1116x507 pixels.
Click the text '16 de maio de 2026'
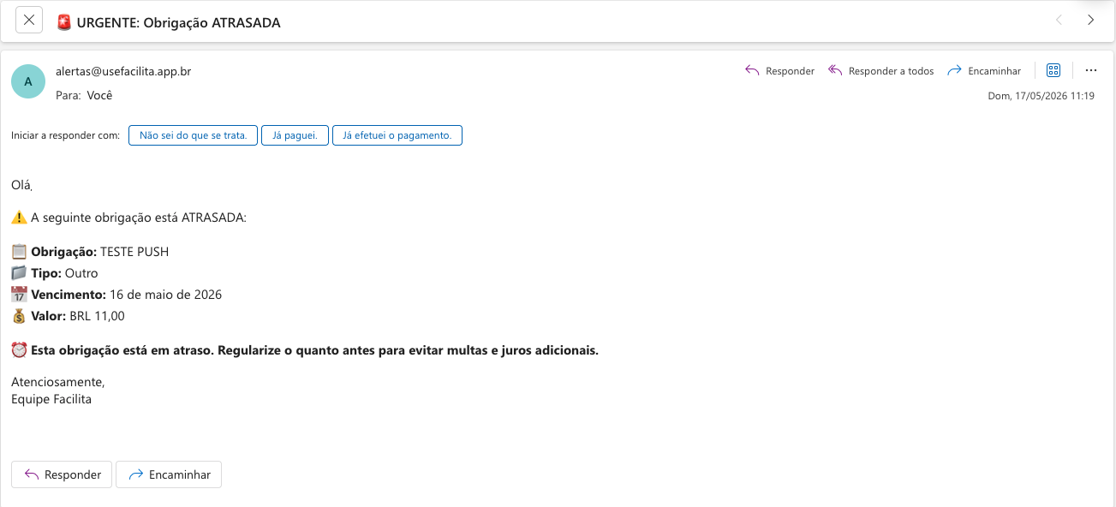[165, 295]
